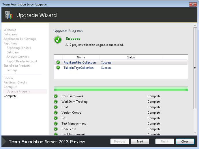Click the Name column header
Screen dimensions: 199x149
81,57
